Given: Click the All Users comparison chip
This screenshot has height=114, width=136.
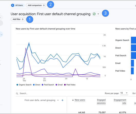Looking at the screenshot, I should 18,5.
